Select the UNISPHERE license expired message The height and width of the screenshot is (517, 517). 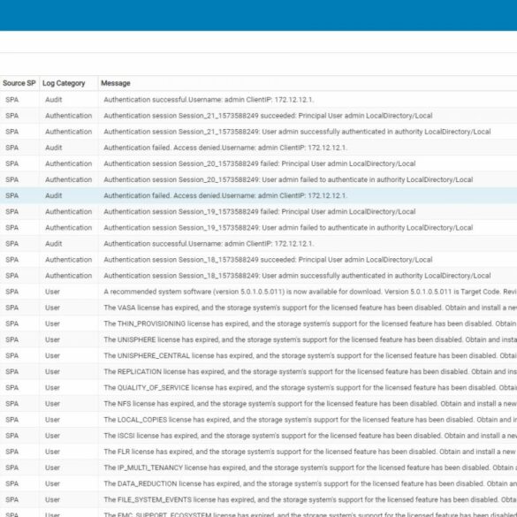click(310, 339)
